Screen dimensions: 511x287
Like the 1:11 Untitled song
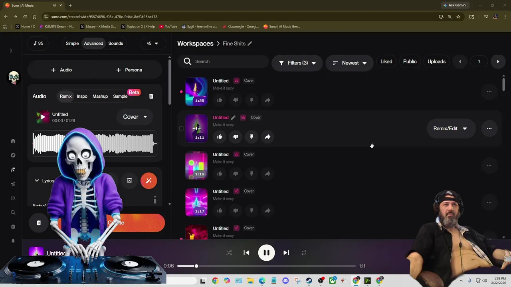220,137
